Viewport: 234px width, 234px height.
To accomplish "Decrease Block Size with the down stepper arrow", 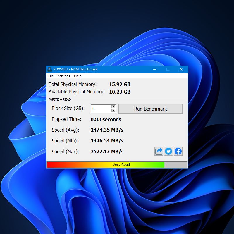I will click(x=113, y=110).
